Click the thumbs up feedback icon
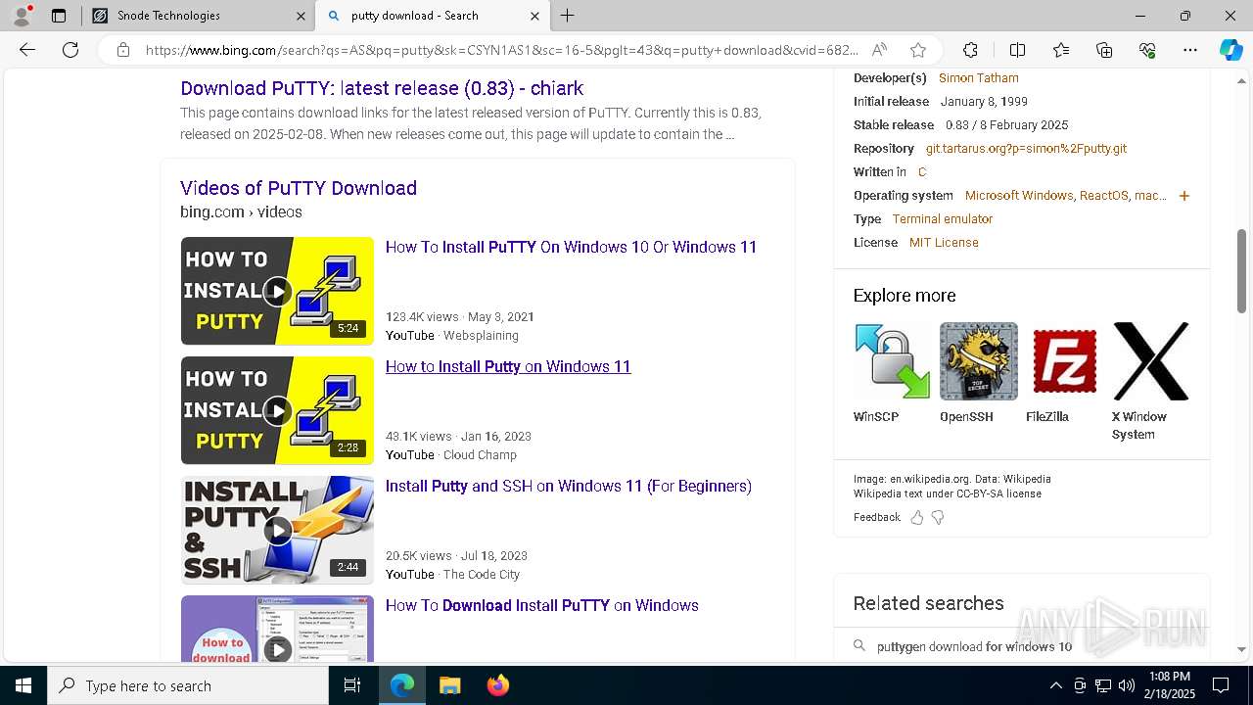 [x=917, y=517]
